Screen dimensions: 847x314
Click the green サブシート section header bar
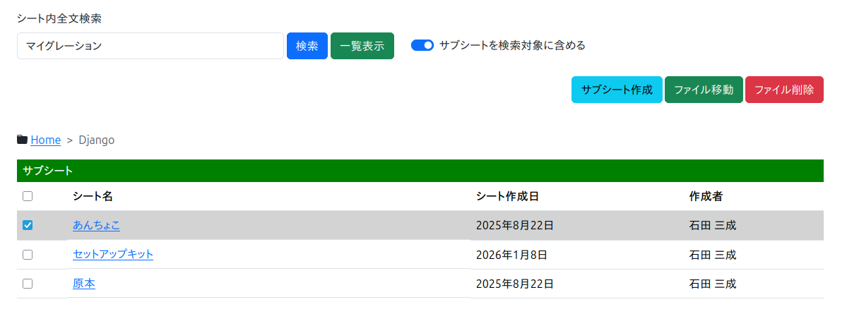click(420, 171)
